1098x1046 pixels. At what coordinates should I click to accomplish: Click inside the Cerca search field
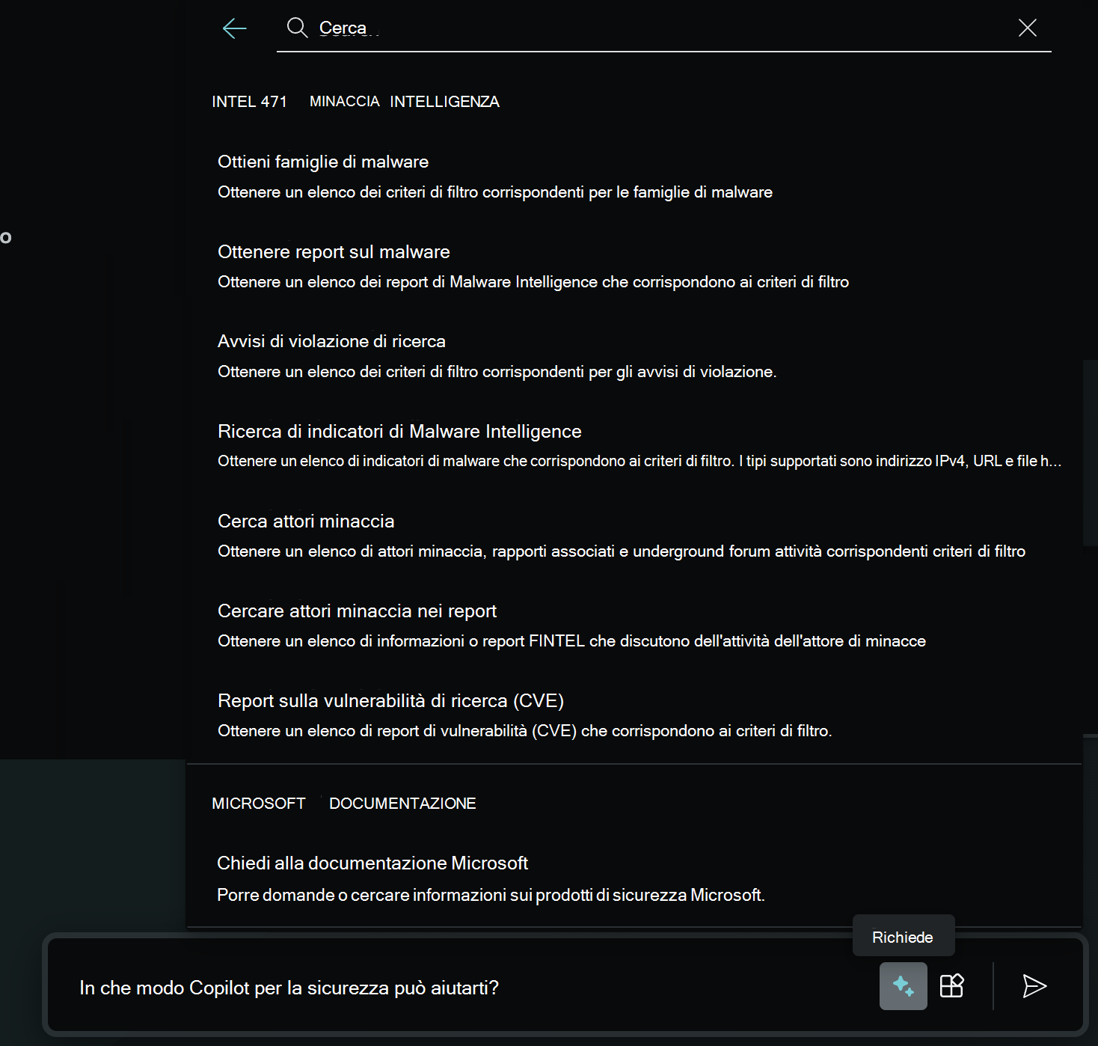click(524, 28)
